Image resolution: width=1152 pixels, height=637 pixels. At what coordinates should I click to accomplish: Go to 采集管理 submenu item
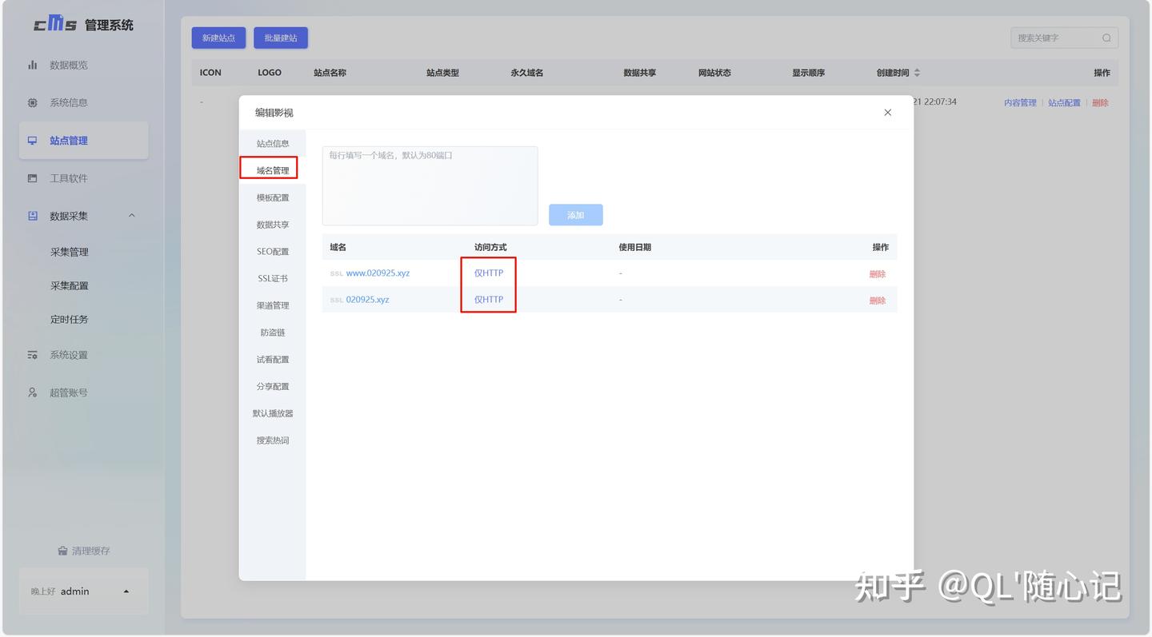coord(70,252)
